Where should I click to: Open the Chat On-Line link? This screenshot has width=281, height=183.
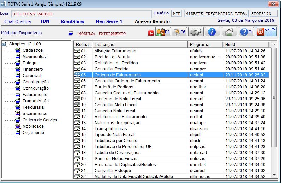pyautogui.click(x=17, y=21)
